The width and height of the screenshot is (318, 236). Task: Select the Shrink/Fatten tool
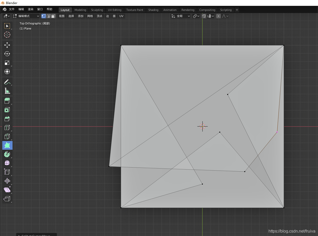pyautogui.click(x=7, y=181)
